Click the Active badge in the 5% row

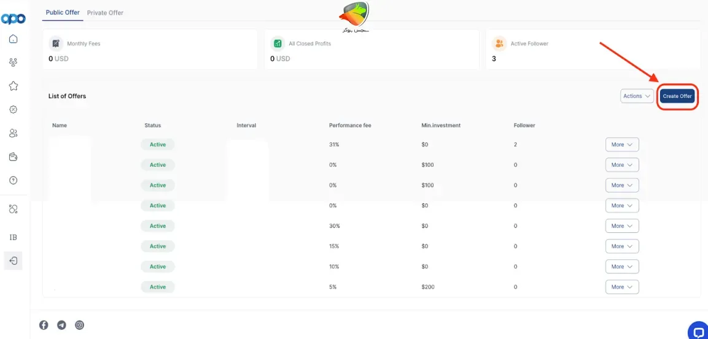[158, 287]
